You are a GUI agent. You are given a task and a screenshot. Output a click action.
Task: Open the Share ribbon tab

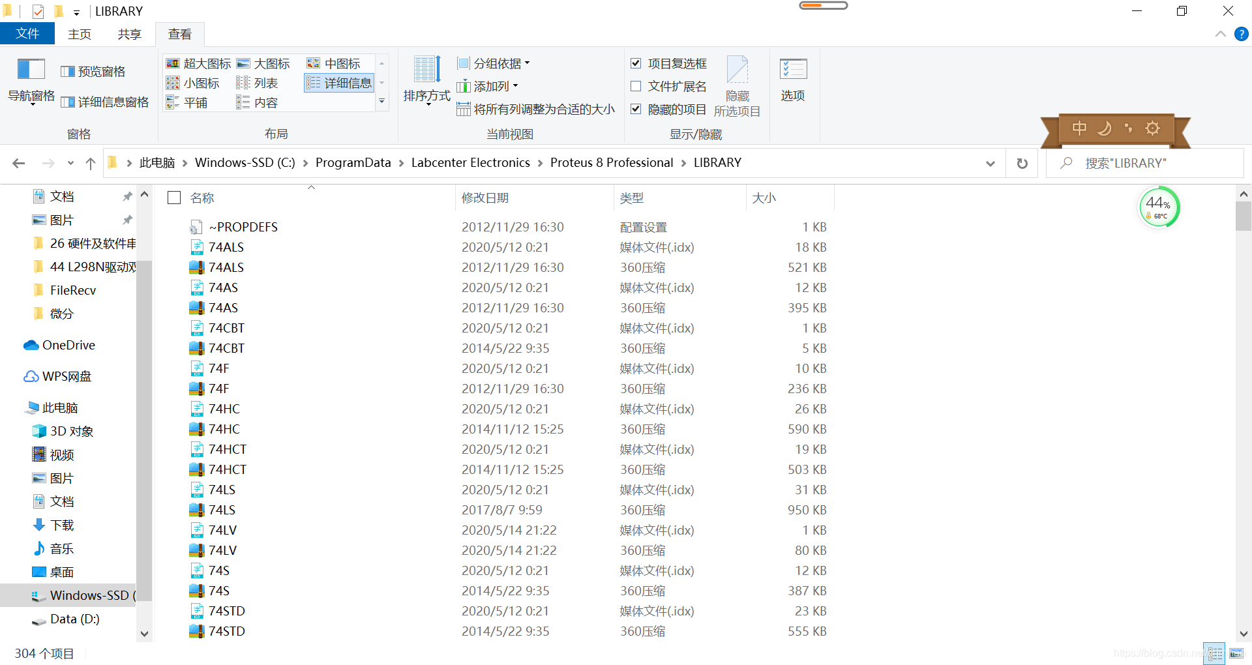(130, 34)
